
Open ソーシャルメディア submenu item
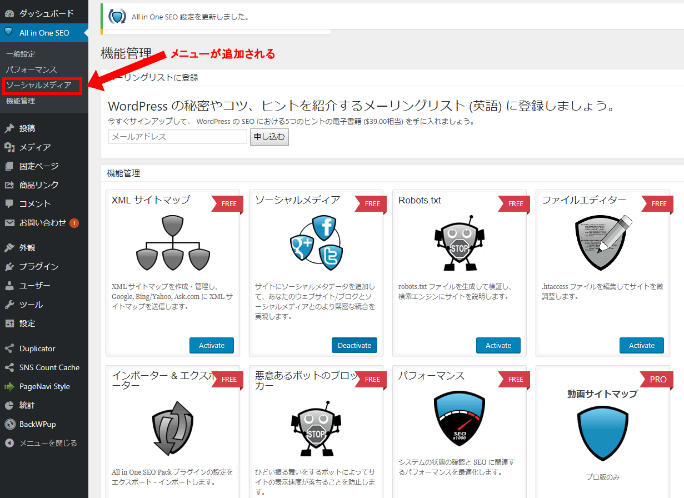point(39,86)
